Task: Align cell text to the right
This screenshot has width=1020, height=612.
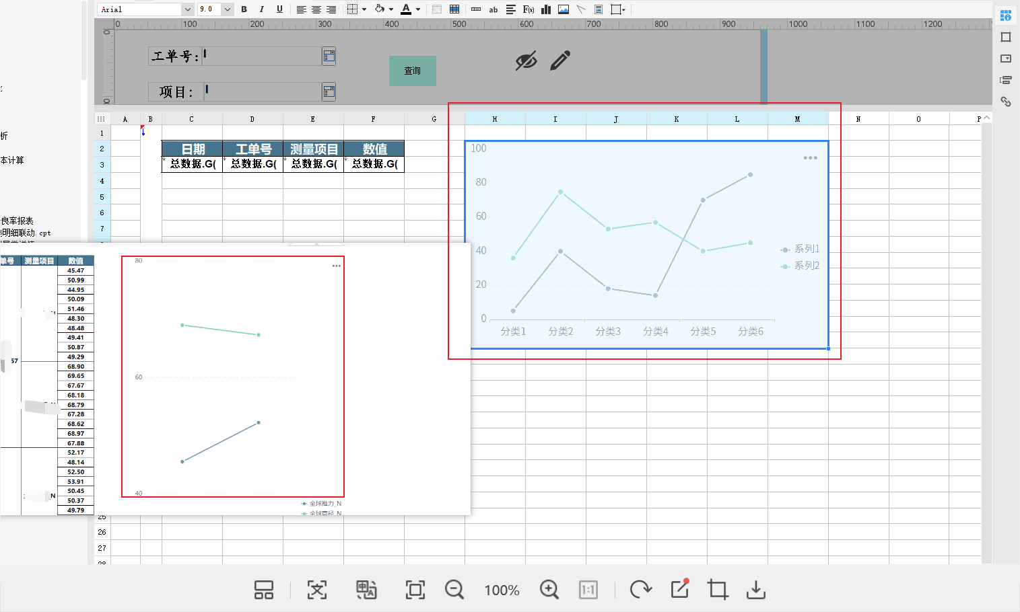Action: [331, 9]
